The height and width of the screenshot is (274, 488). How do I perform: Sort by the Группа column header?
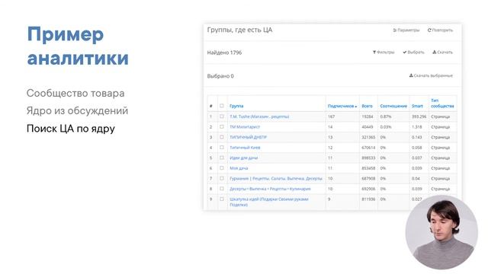236,106
